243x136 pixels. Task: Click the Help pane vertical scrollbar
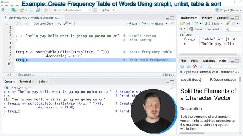(x=240, y=79)
